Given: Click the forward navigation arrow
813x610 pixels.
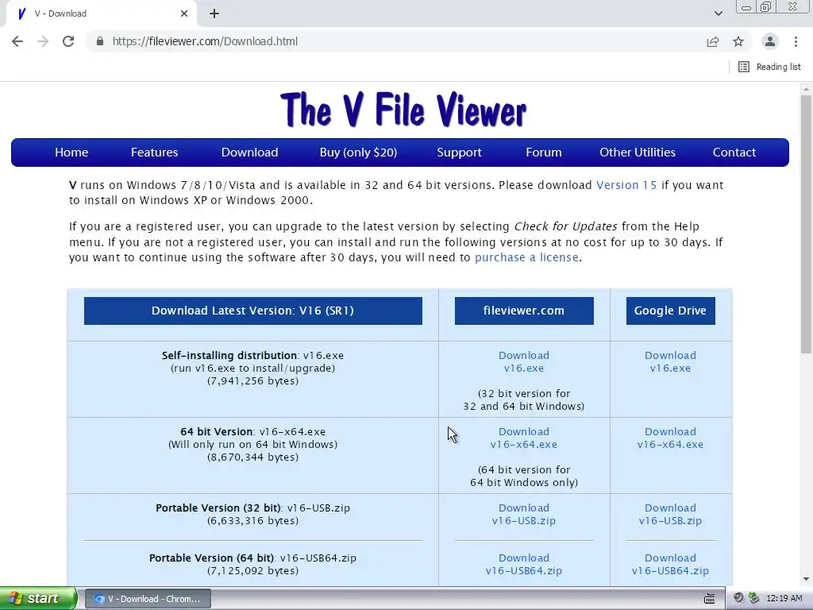Looking at the screenshot, I should tap(43, 41).
